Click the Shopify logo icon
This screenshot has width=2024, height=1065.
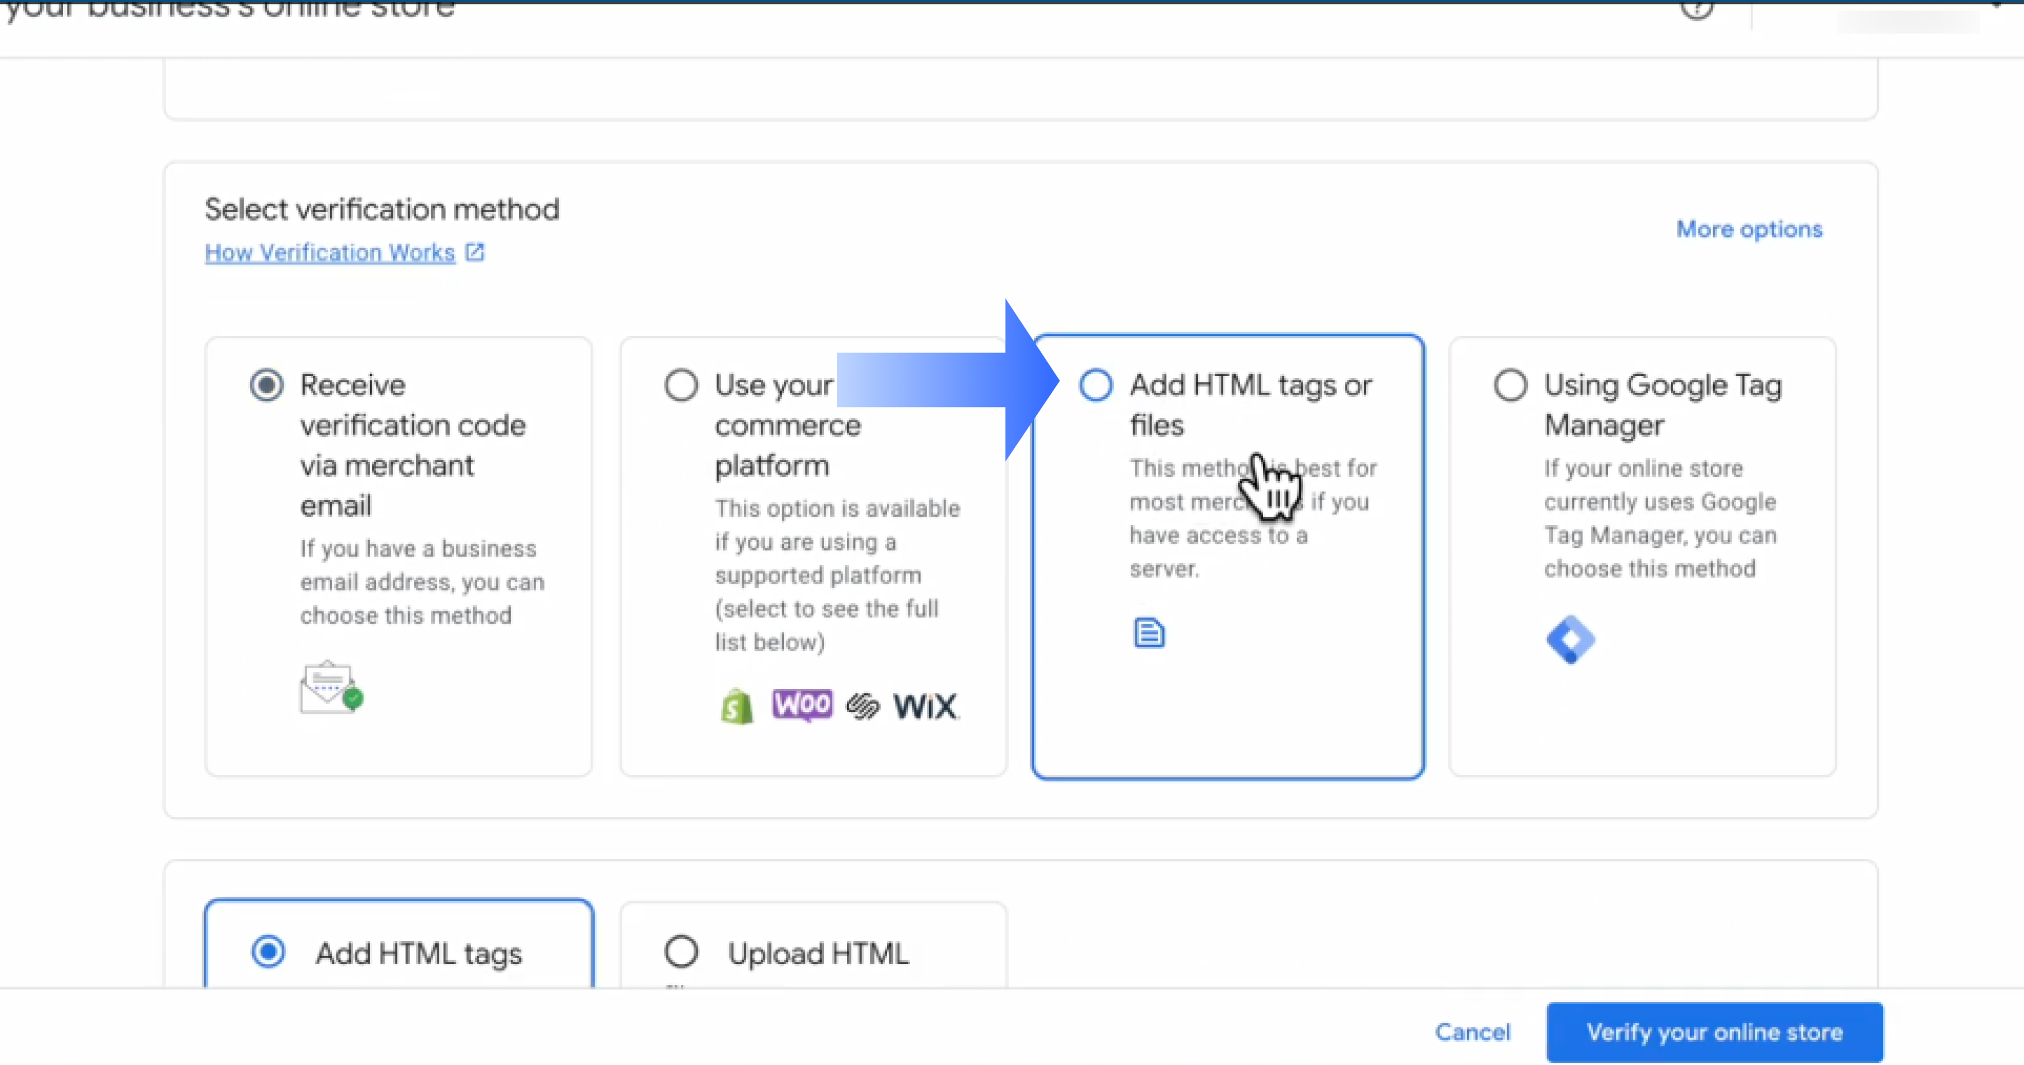[736, 706]
